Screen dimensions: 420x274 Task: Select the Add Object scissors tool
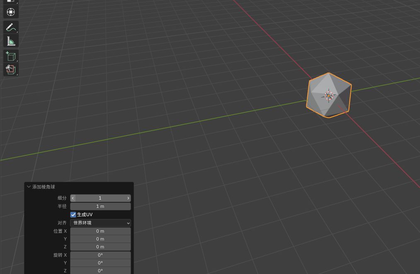11,69
